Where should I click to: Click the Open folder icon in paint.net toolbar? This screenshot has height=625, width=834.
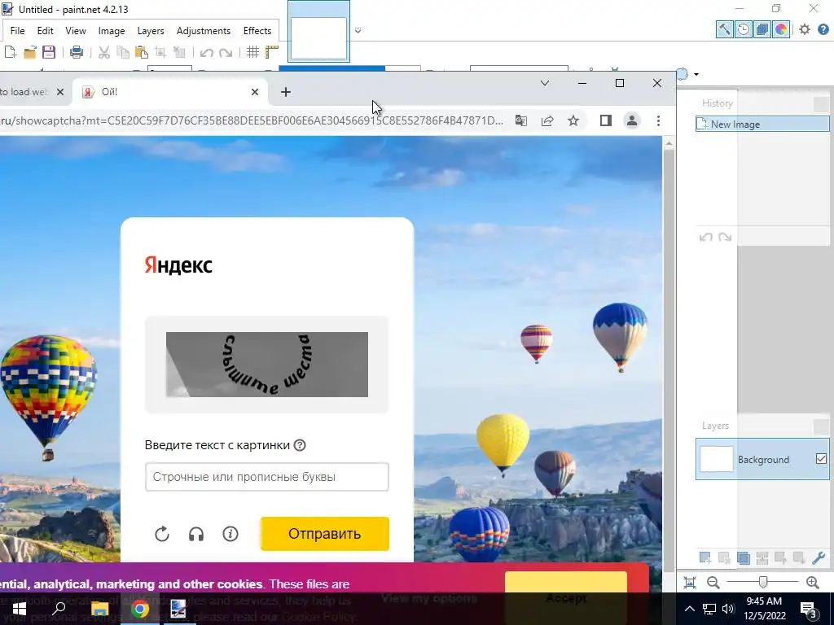click(30, 52)
